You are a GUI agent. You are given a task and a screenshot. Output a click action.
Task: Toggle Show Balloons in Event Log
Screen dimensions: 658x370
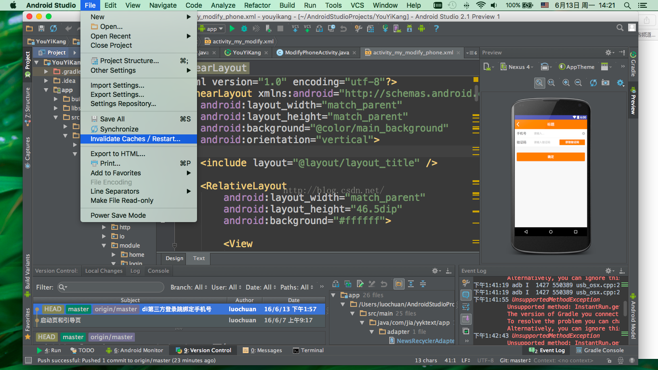pos(466,295)
